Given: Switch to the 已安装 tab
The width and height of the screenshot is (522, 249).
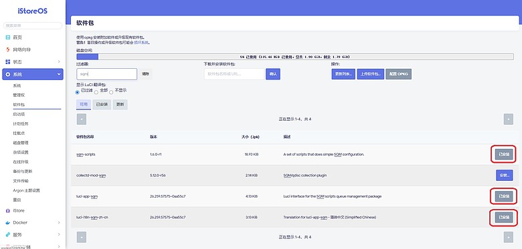Looking at the screenshot, I should pos(102,104).
